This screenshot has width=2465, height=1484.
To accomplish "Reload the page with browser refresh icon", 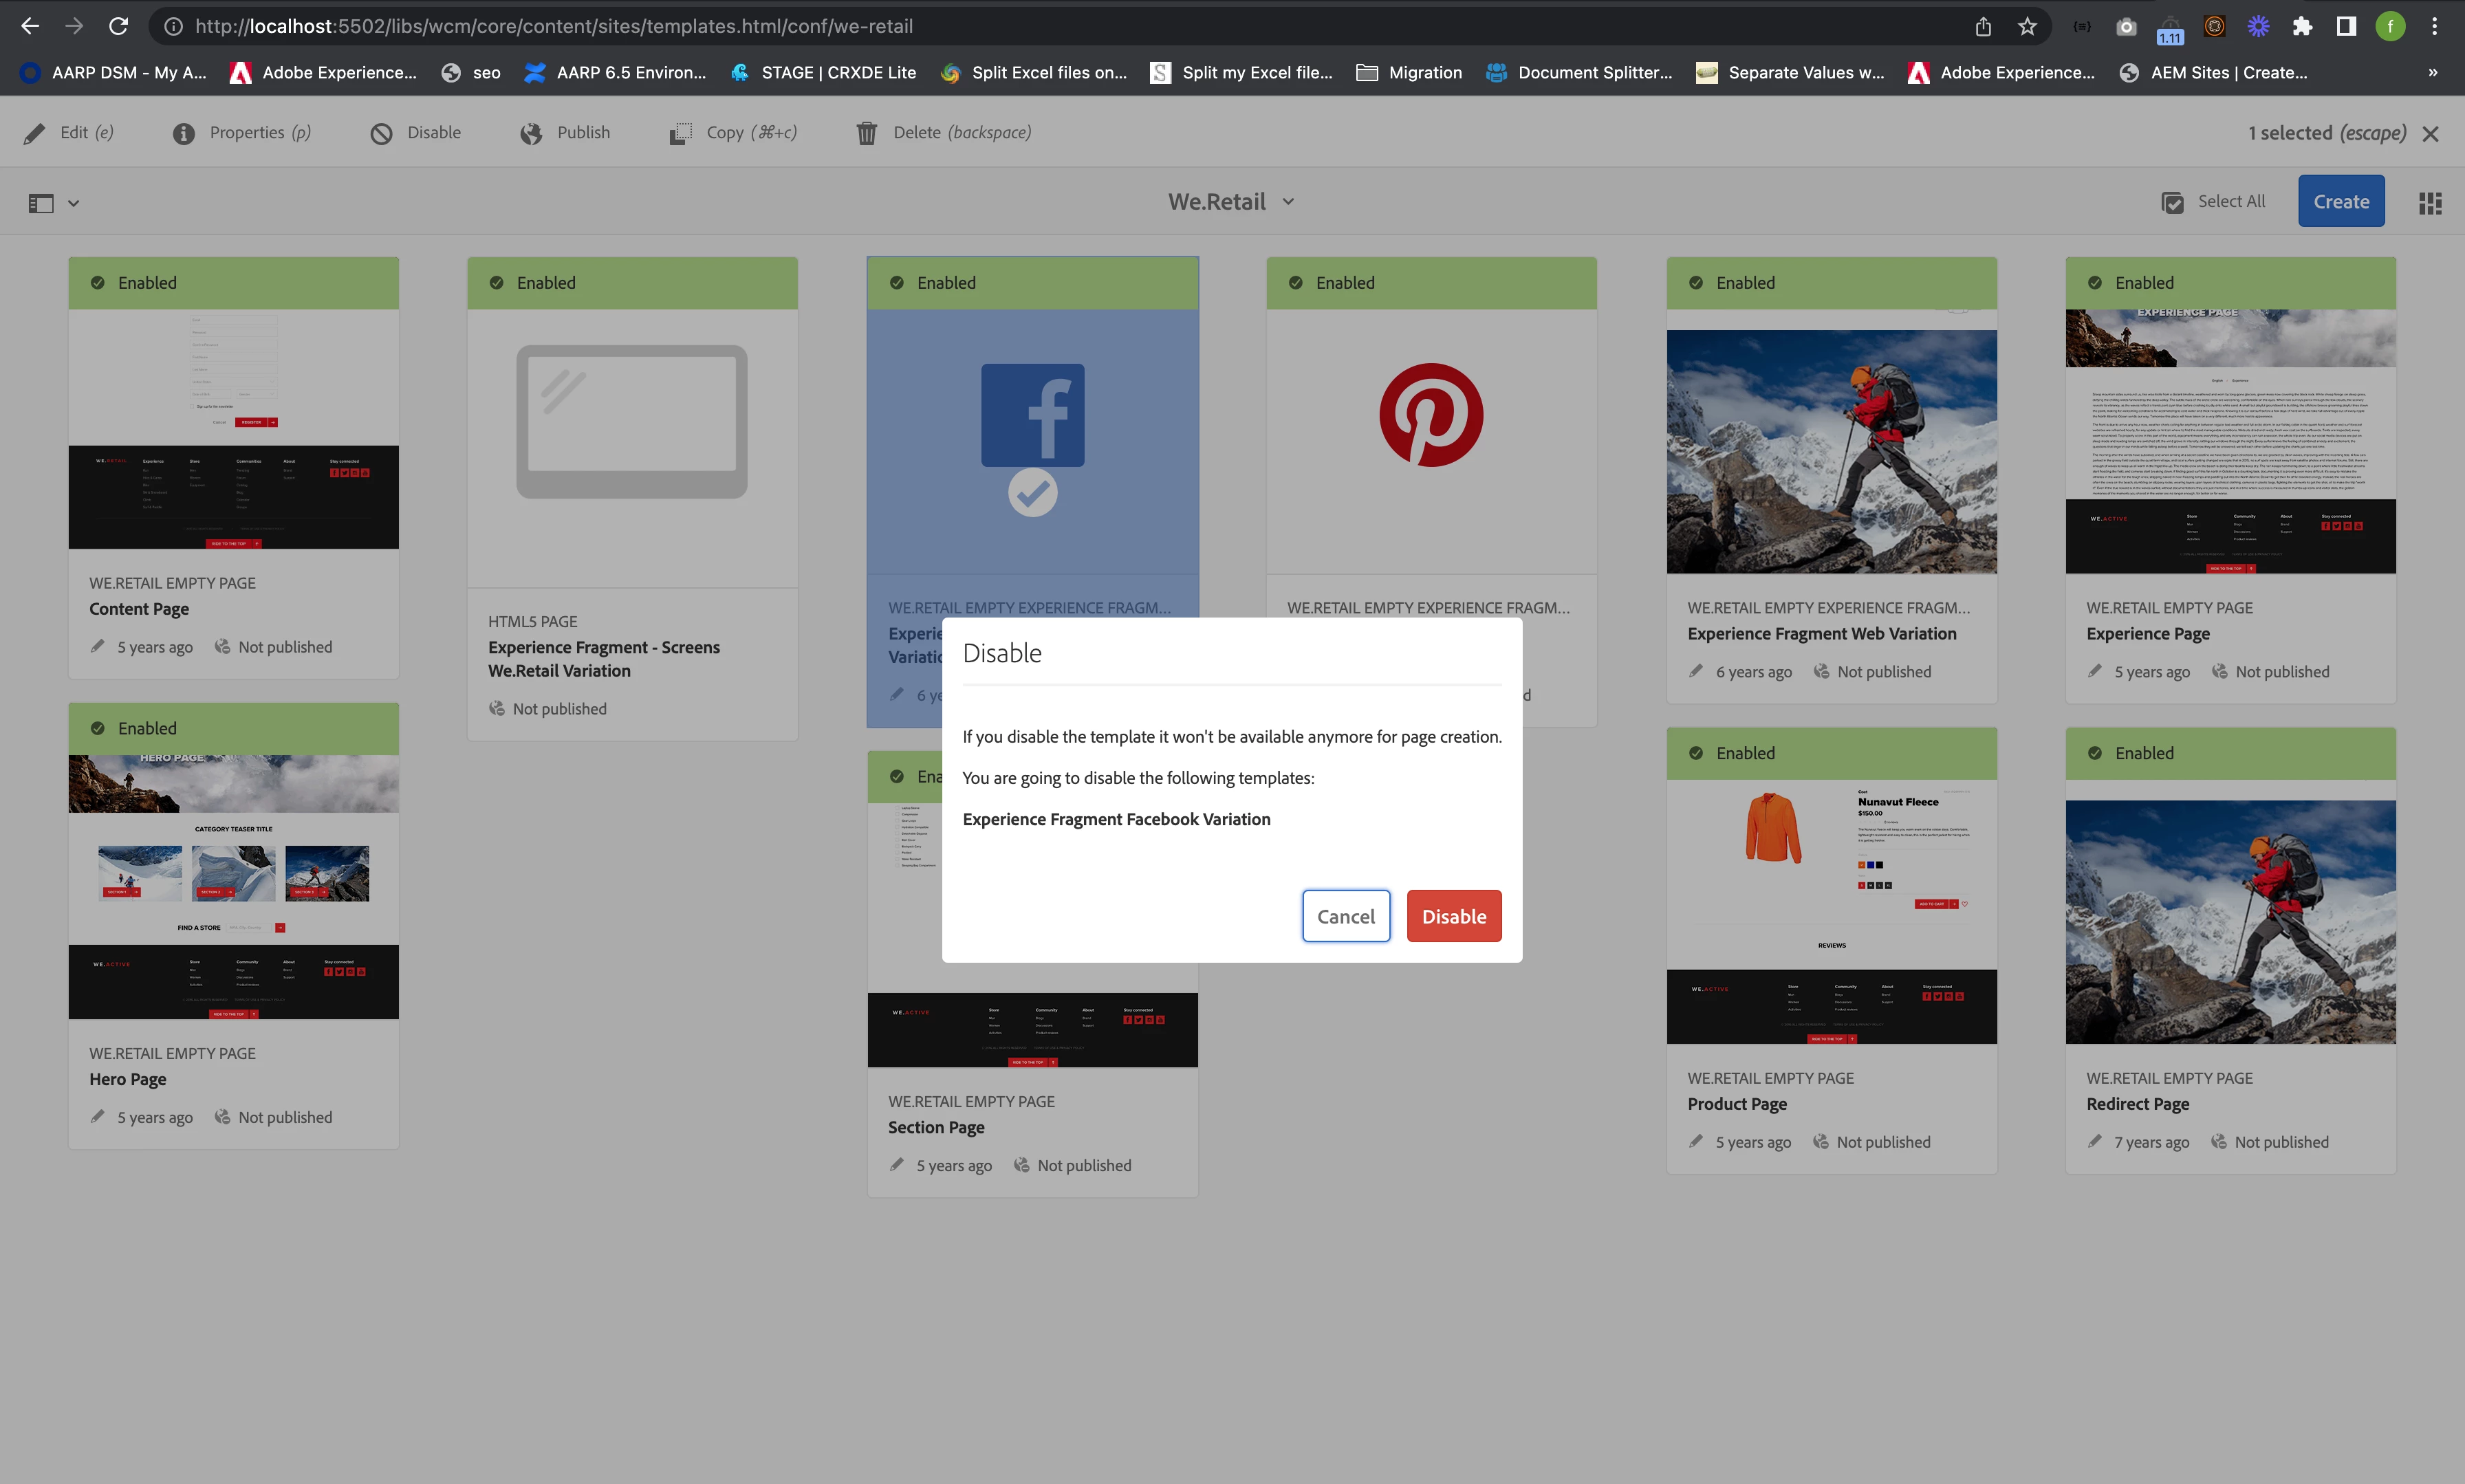I will pos(119,26).
